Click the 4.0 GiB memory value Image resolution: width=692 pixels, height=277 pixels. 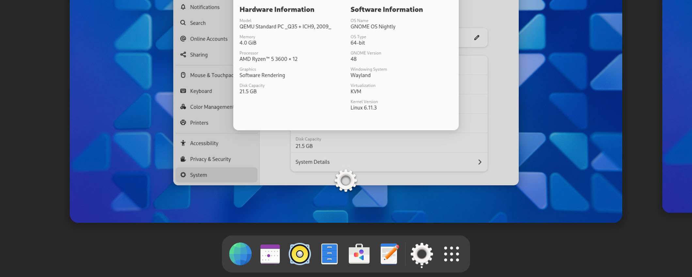[248, 43]
